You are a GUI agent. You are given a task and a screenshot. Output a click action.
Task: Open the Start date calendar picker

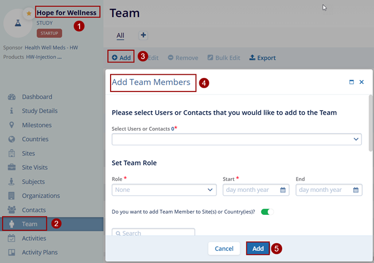click(284, 190)
